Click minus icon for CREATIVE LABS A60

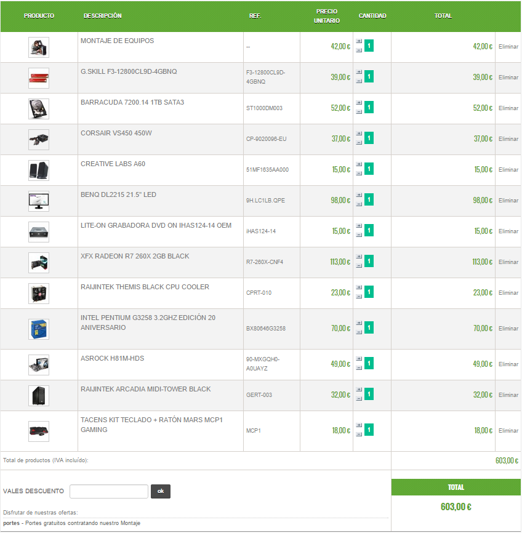coord(359,174)
